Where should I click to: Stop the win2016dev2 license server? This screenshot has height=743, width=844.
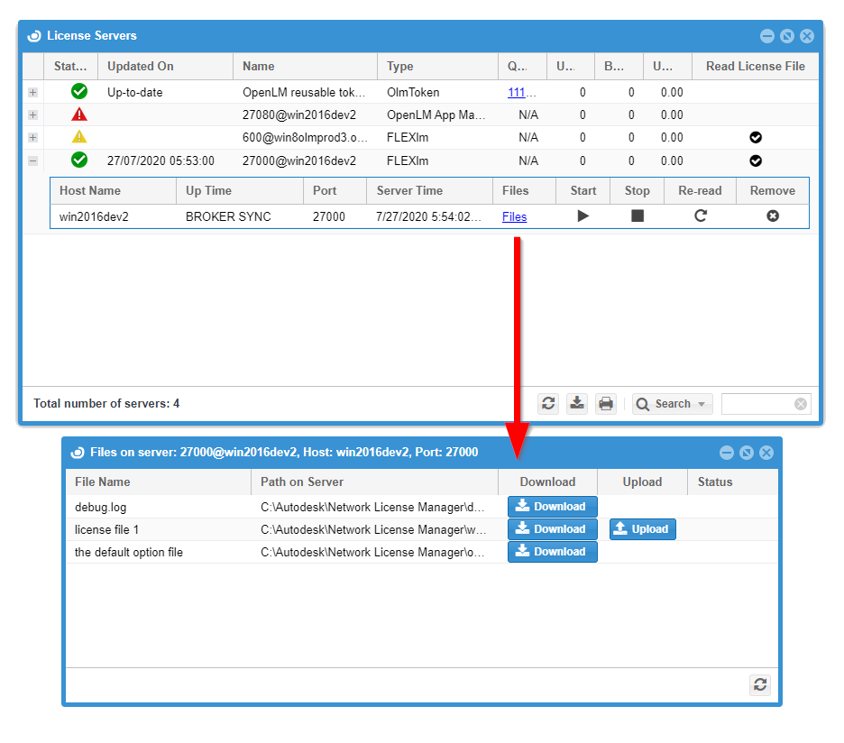click(638, 216)
